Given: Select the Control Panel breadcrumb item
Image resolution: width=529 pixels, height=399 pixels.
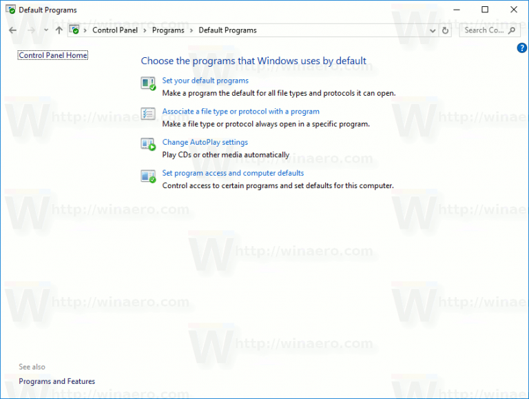Looking at the screenshot, I should point(115,30).
